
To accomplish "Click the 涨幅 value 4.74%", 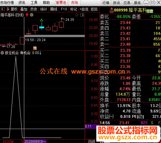I will 125,89.
